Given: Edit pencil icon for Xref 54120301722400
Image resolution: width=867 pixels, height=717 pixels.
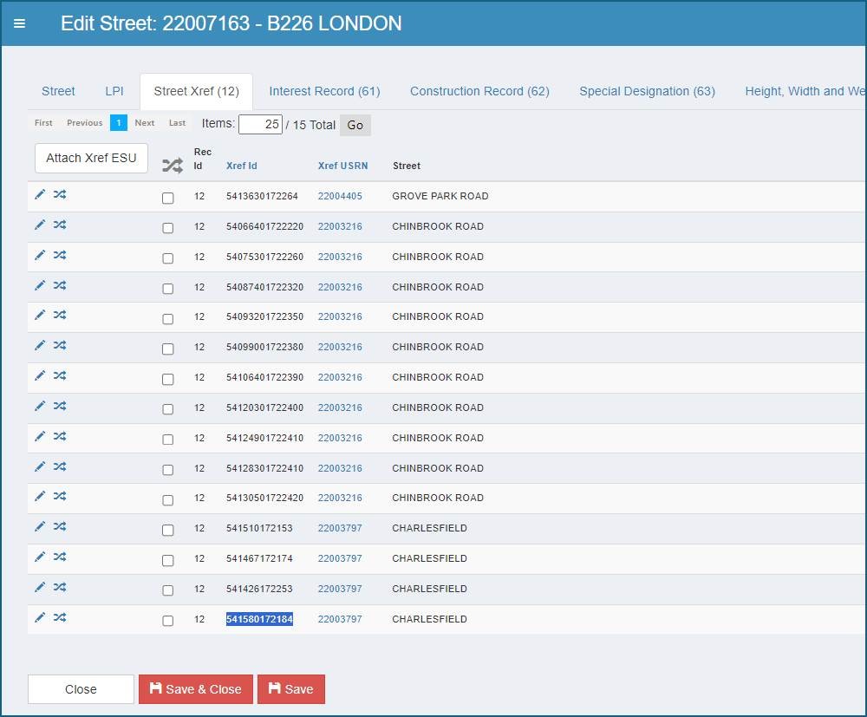Looking at the screenshot, I should coord(40,406).
